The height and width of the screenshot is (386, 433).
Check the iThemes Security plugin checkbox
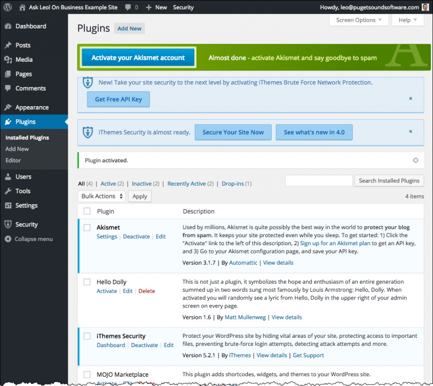[x=87, y=336]
